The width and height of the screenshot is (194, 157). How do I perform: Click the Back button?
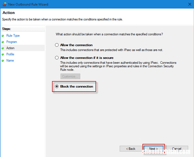click(131, 149)
